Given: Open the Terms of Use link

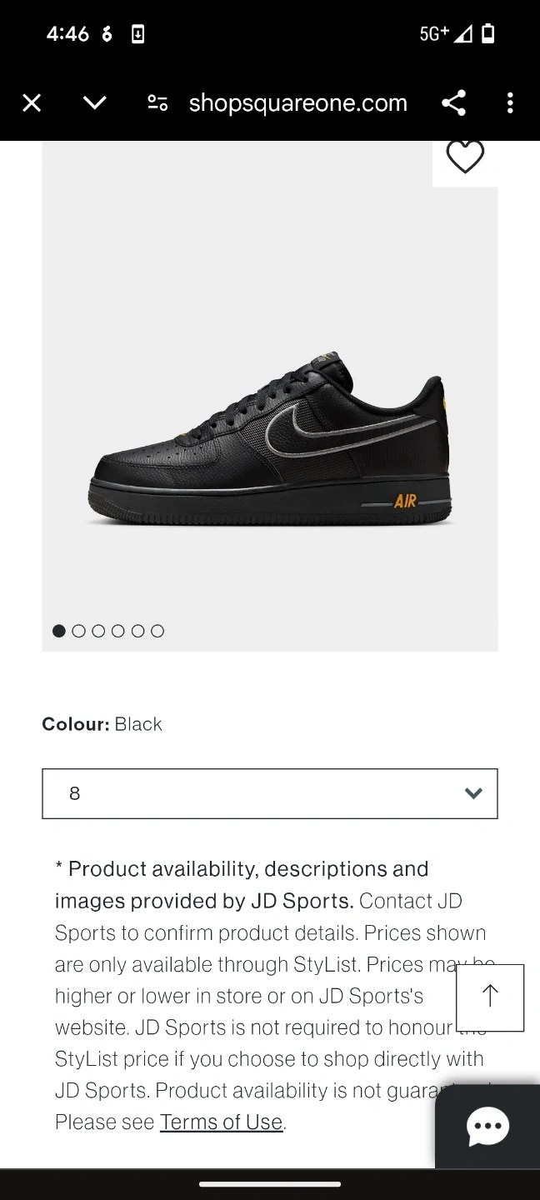Looking at the screenshot, I should [221, 1122].
